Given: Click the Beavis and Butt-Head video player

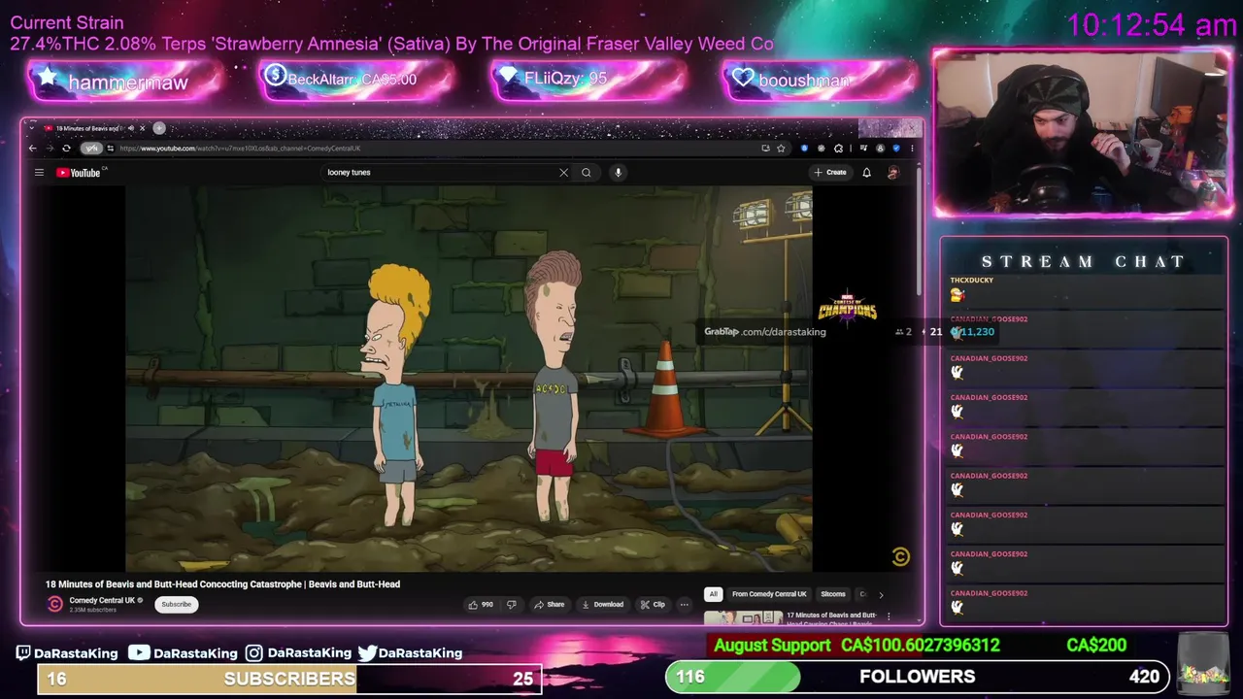Looking at the screenshot, I should [468, 379].
